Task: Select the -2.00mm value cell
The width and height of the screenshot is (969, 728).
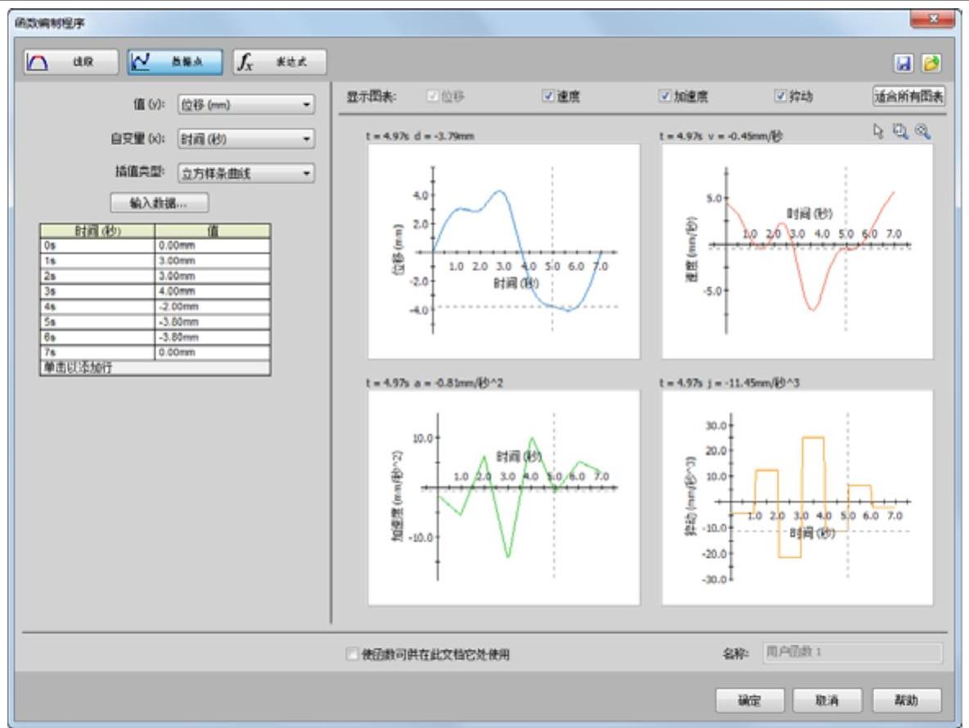Action: pyautogui.click(x=213, y=307)
